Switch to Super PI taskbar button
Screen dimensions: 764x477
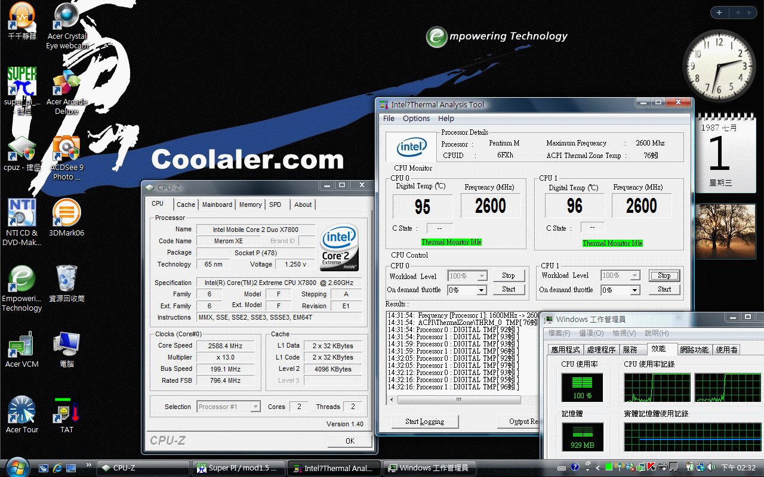point(239,468)
